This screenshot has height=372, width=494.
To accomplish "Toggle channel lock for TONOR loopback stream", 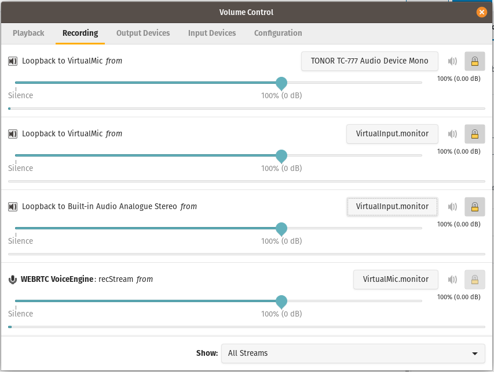I will coord(475,61).
